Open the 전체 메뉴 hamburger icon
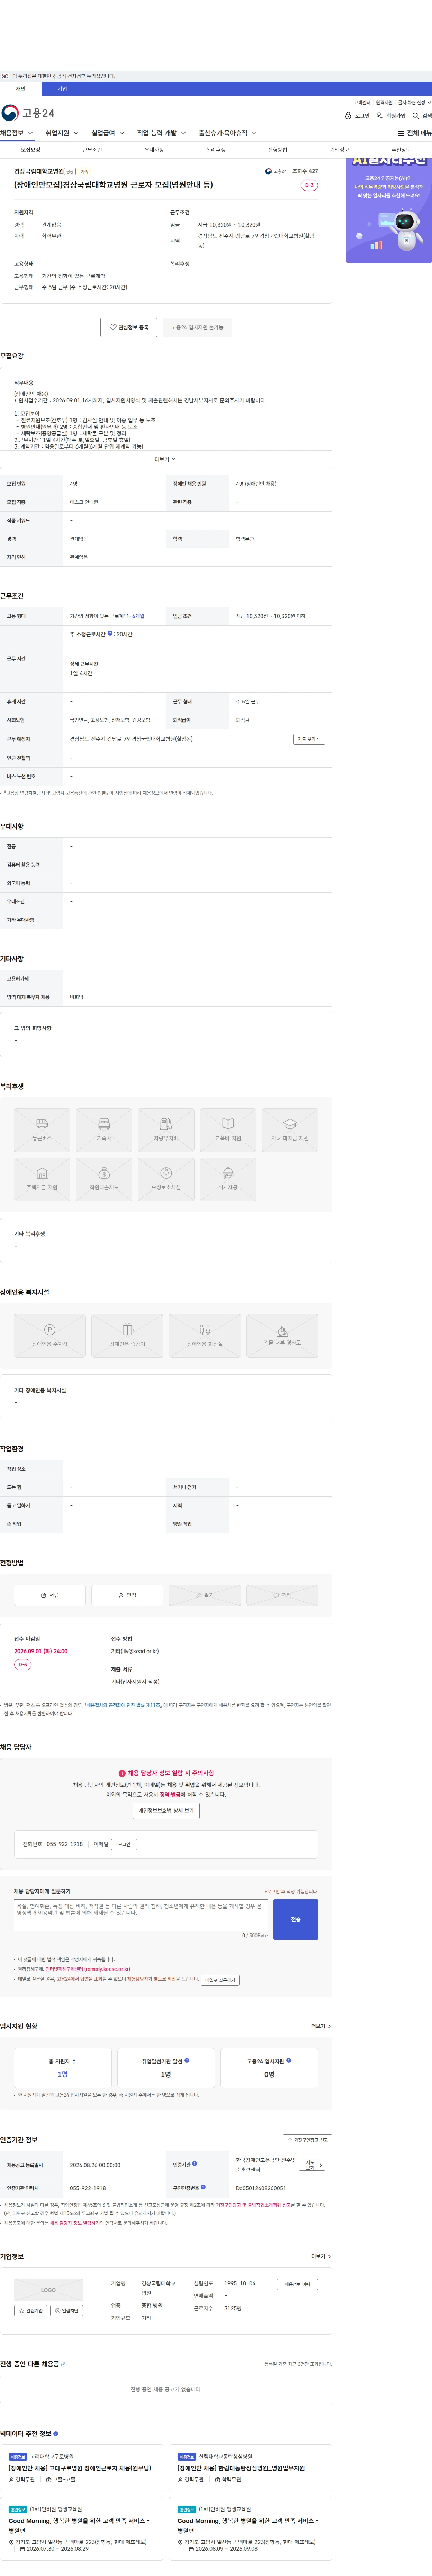This screenshot has width=432, height=2576. pos(401,133)
